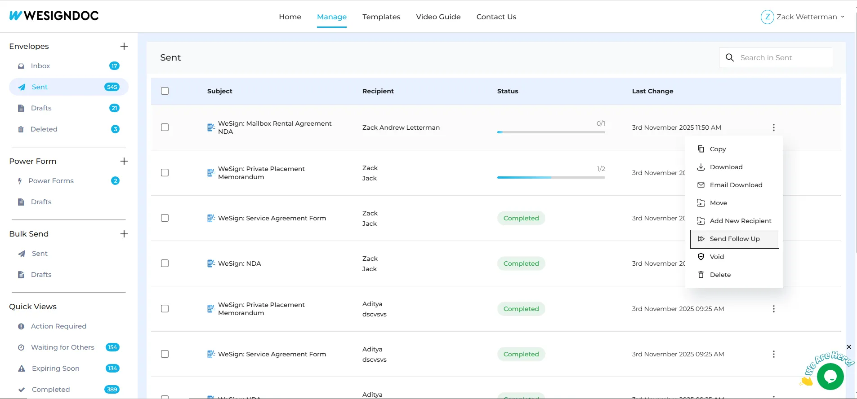Check the Mailbox Rental Agreement NDA row

(165, 127)
